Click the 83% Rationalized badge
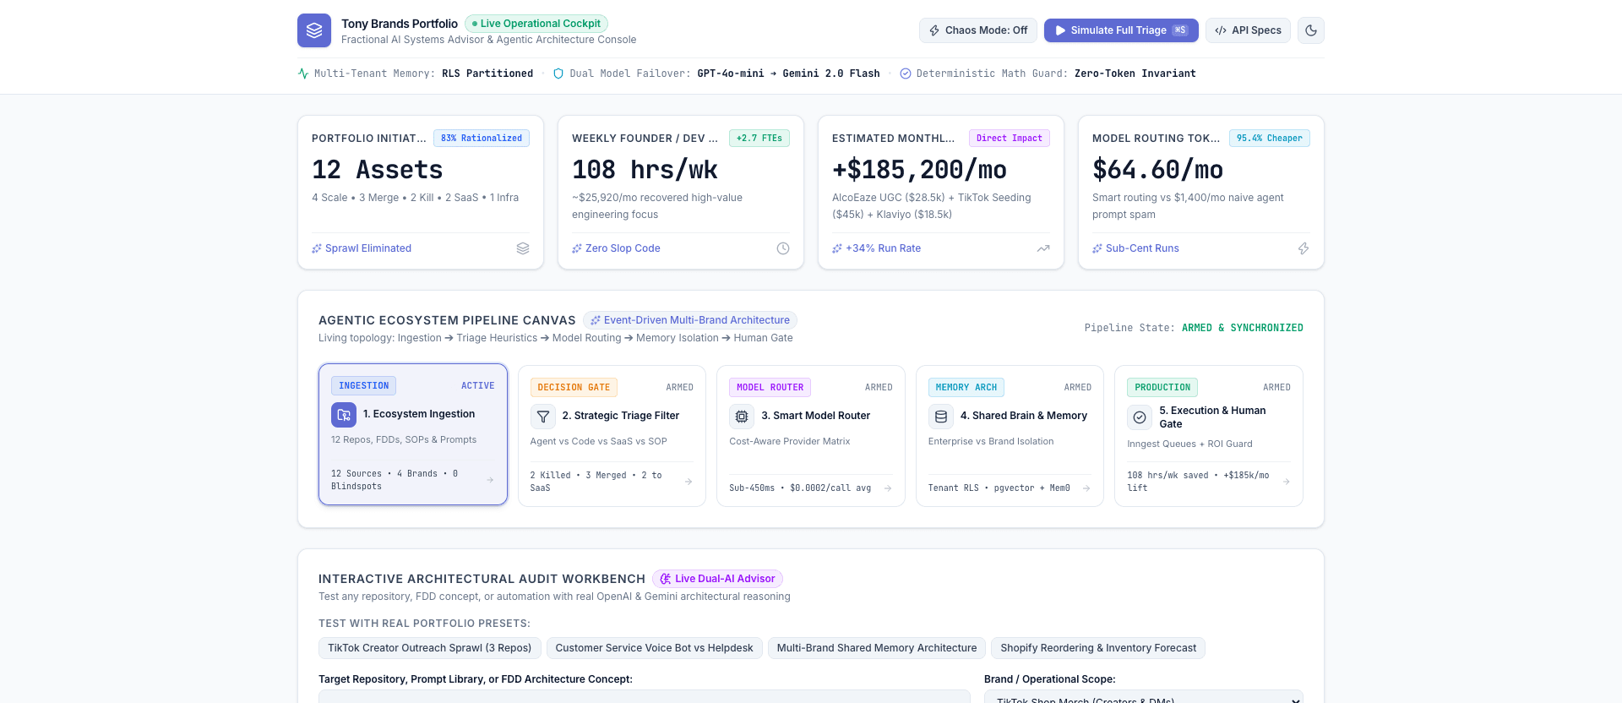The width and height of the screenshot is (1622, 703). [482, 139]
